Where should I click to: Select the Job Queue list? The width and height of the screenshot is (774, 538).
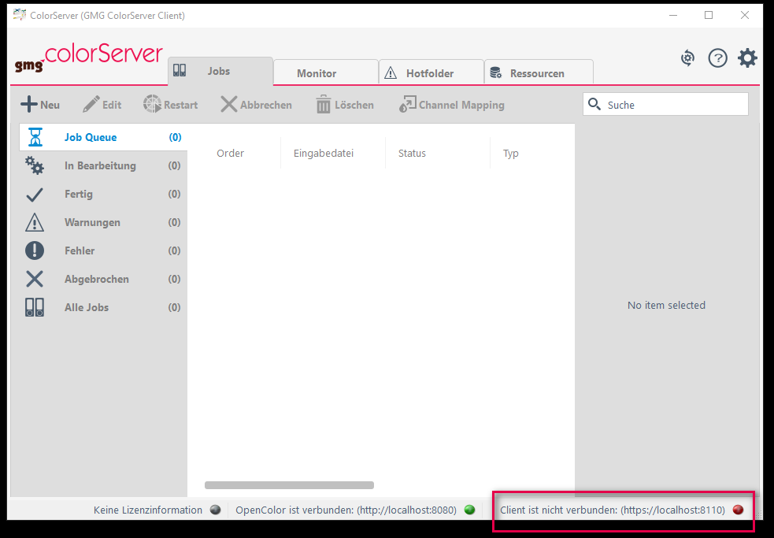tap(103, 137)
